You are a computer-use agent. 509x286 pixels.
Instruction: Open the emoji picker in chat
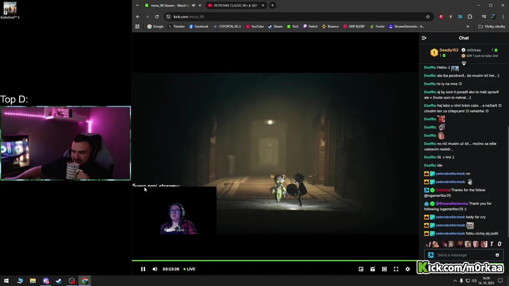point(497,255)
